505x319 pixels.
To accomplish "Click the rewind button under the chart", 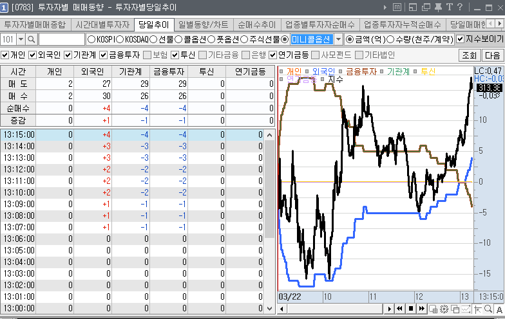I will (400, 309).
